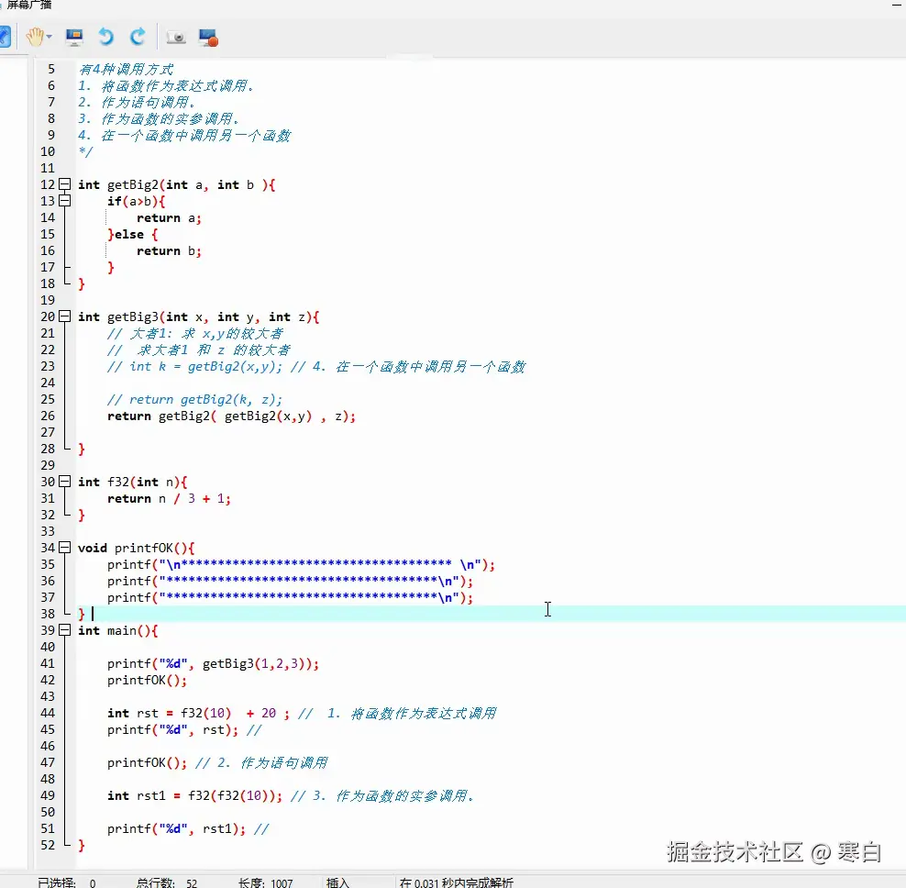
Task: Click 'int rst1 = f32(f32(10));' code
Action: pyautogui.click(x=194, y=796)
